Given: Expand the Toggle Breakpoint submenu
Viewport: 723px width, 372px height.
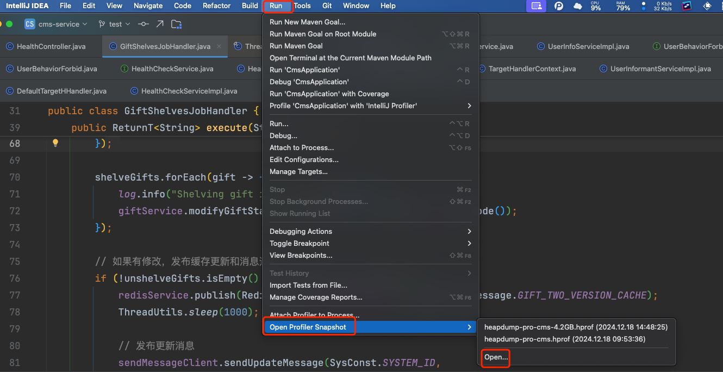Looking at the screenshot, I should click(371, 243).
